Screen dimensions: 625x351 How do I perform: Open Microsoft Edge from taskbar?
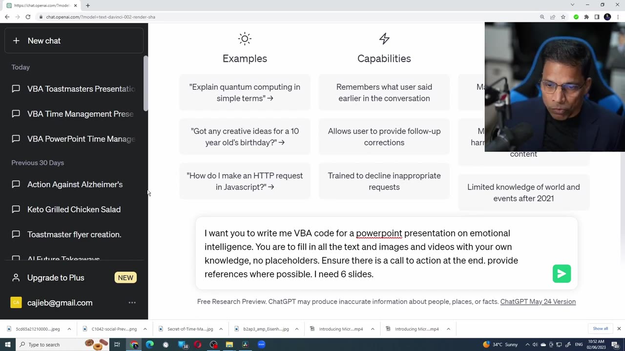pos(150,345)
